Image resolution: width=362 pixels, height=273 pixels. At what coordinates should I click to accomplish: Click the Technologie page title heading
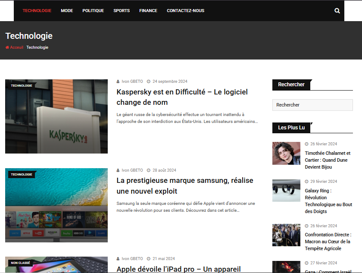click(x=29, y=36)
